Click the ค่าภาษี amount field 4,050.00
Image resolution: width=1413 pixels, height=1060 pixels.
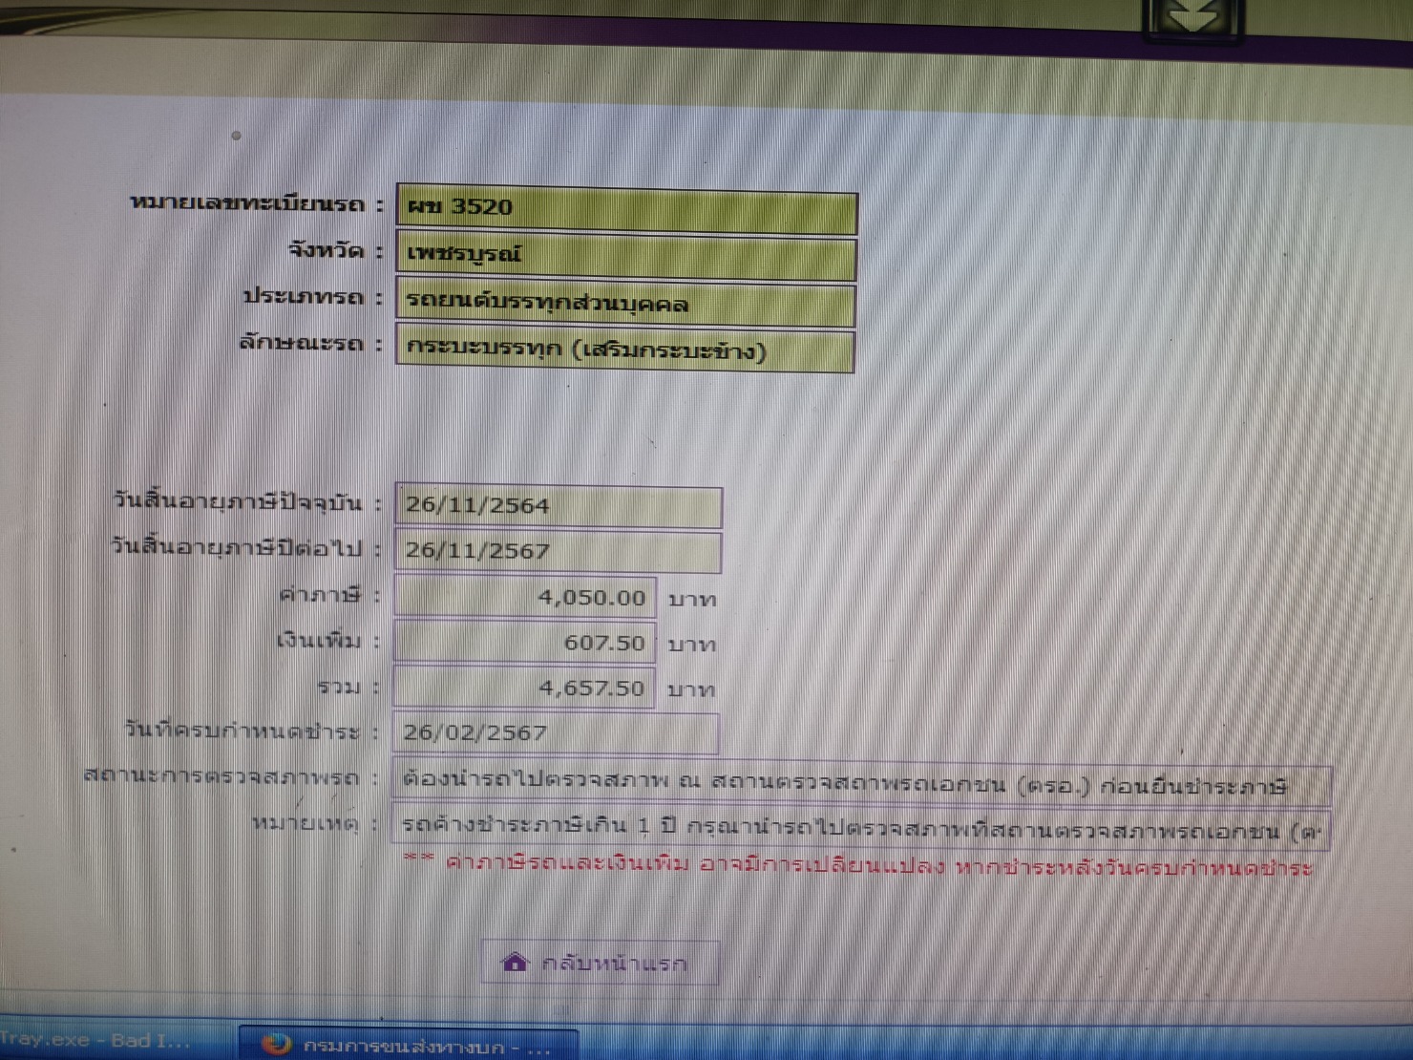point(525,597)
